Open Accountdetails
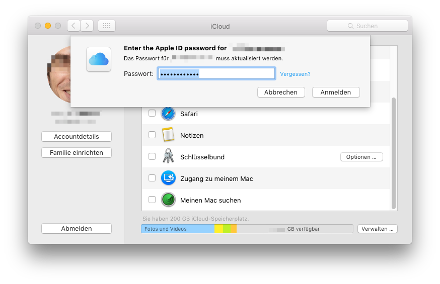 [x=77, y=136]
